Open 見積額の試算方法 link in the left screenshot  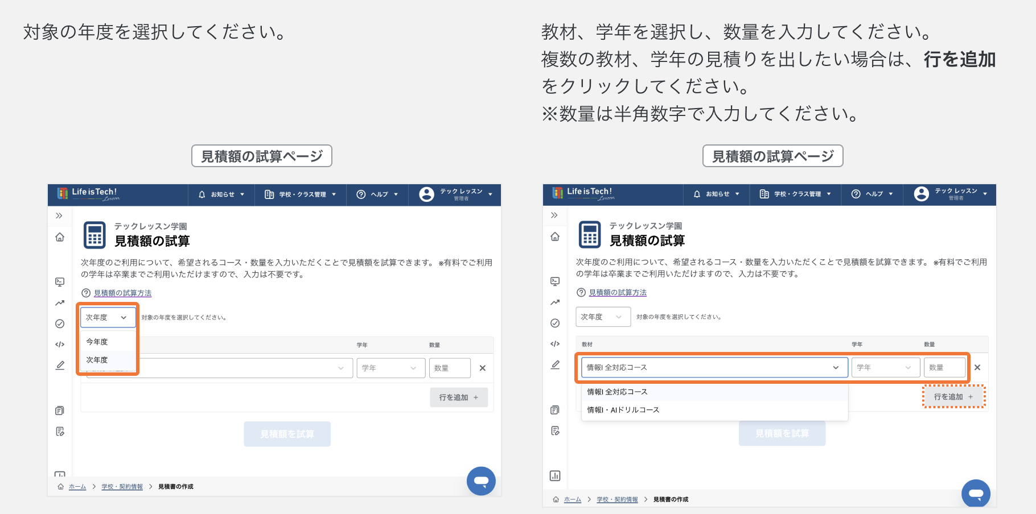click(x=122, y=293)
